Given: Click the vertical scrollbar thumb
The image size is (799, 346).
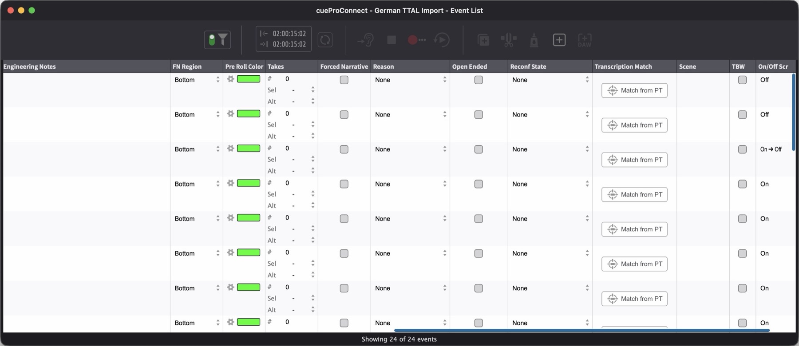Looking at the screenshot, I should tap(793, 113).
